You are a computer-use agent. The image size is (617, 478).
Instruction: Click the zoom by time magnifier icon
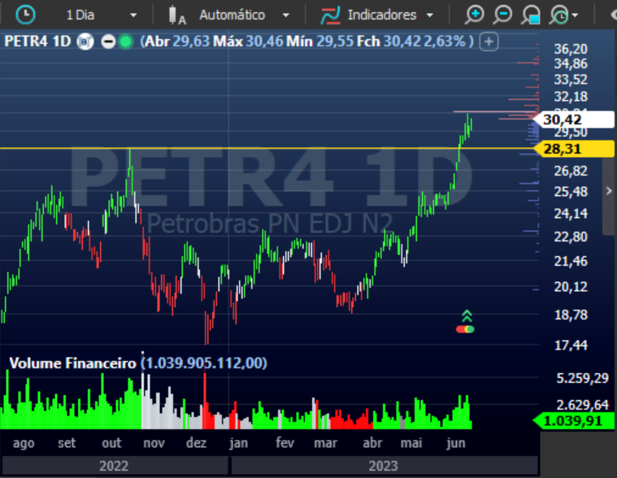click(558, 15)
